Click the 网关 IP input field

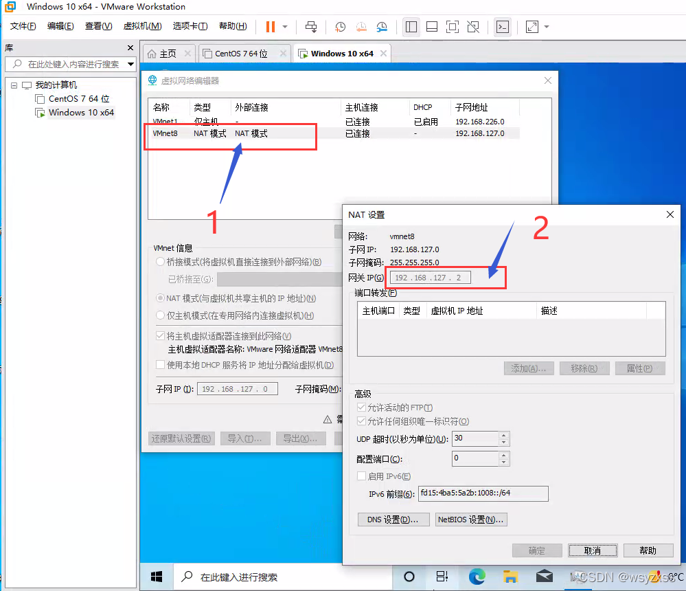point(431,278)
